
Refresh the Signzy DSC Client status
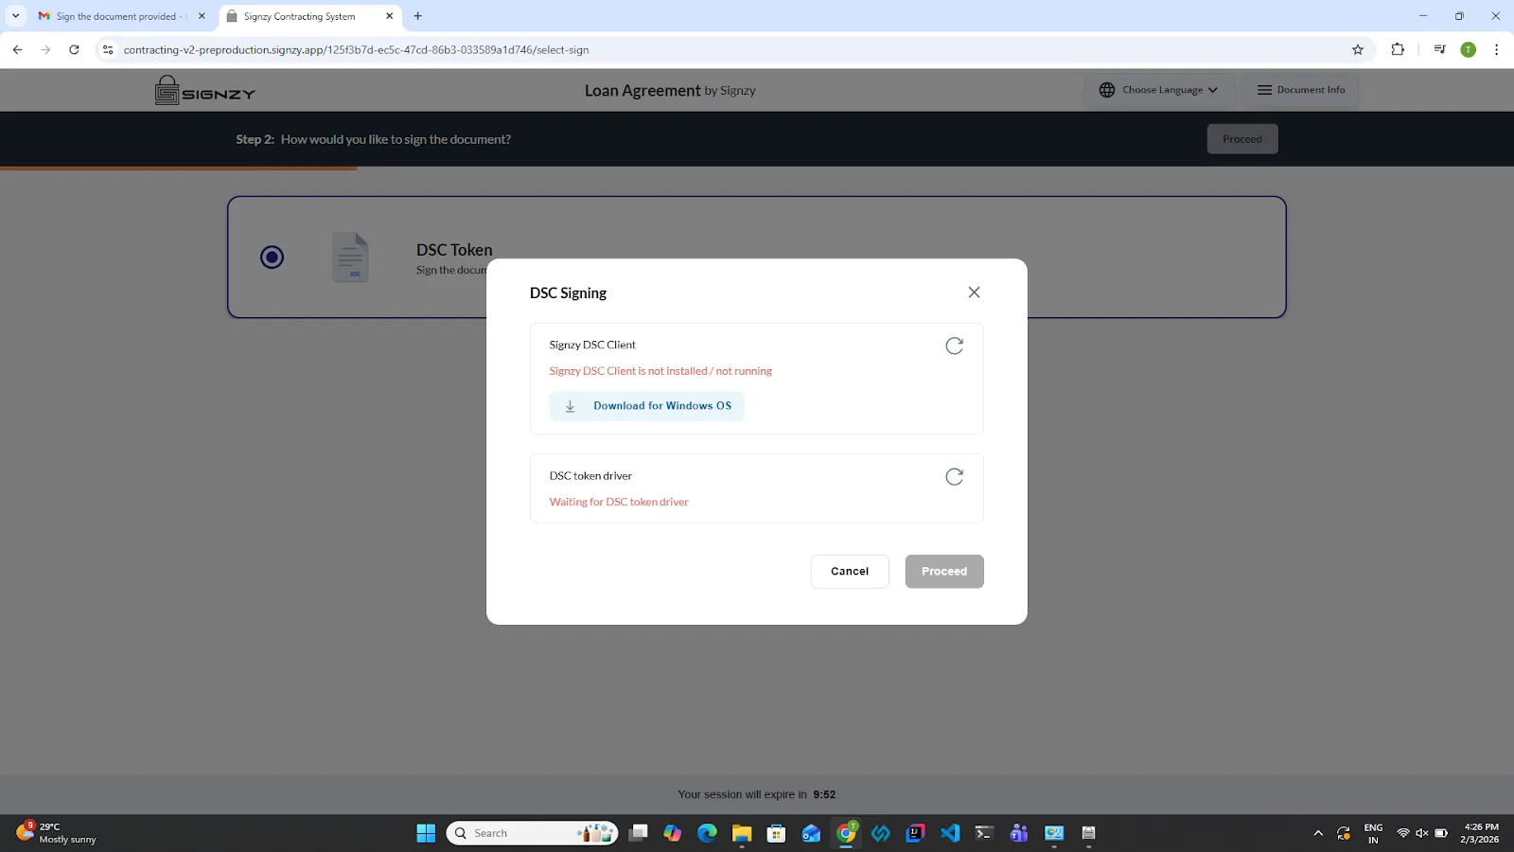pyautogui.click(x=954, y=346)
